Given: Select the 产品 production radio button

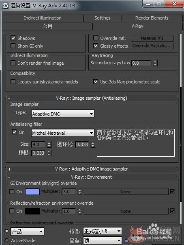Looking at the screenshot, I should coord(6,231).
